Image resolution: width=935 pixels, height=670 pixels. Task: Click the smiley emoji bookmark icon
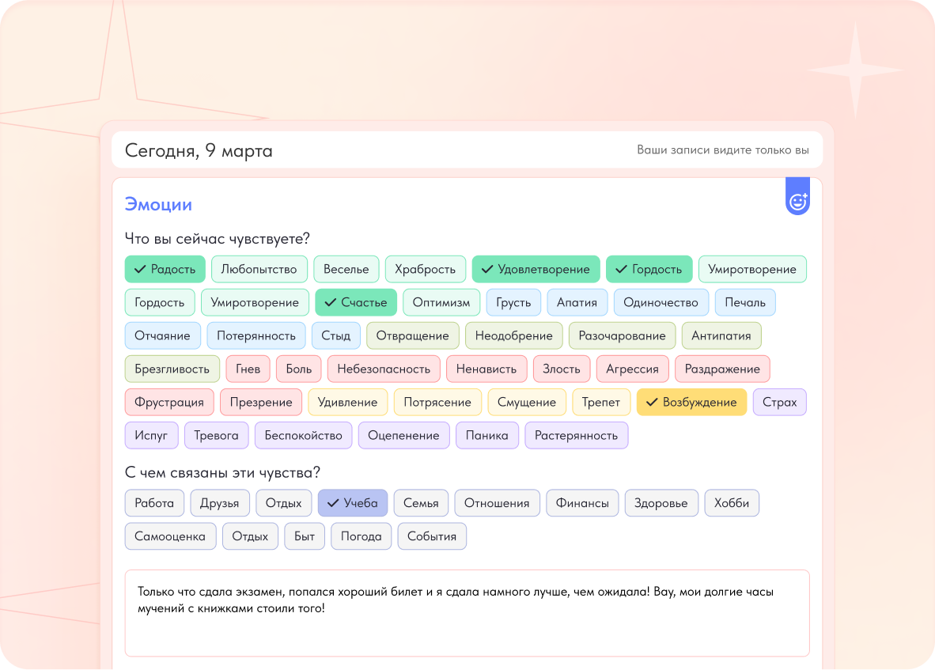pyautogui.click(x=797, y=200)
